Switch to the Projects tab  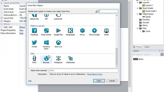click(x=138, y=47)
